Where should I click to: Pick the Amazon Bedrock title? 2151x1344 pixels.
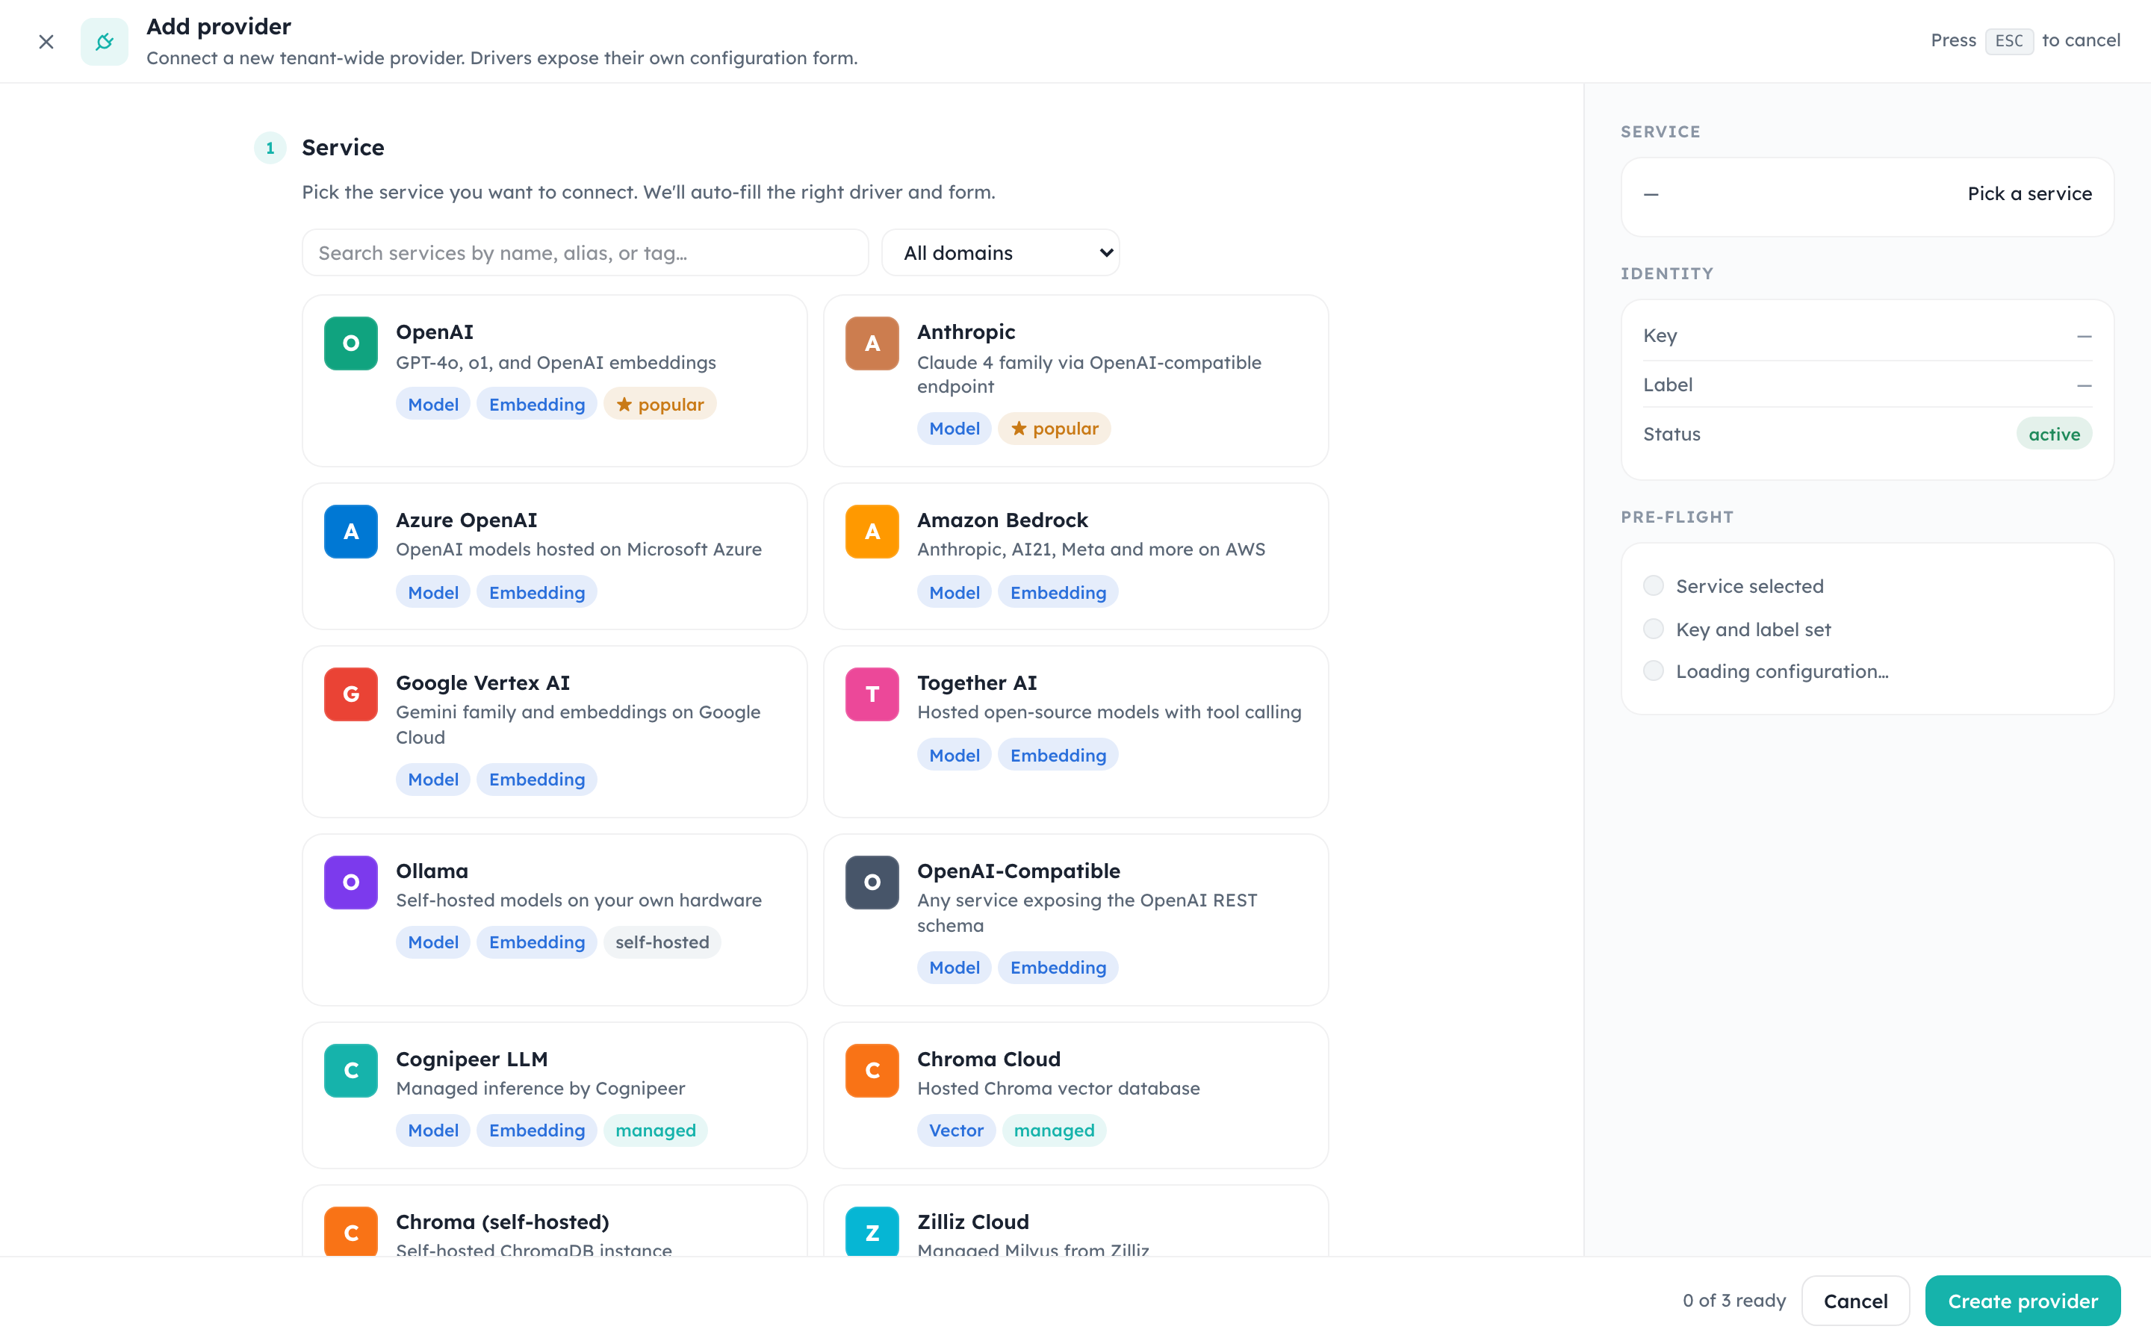(x=1002, y=520)
